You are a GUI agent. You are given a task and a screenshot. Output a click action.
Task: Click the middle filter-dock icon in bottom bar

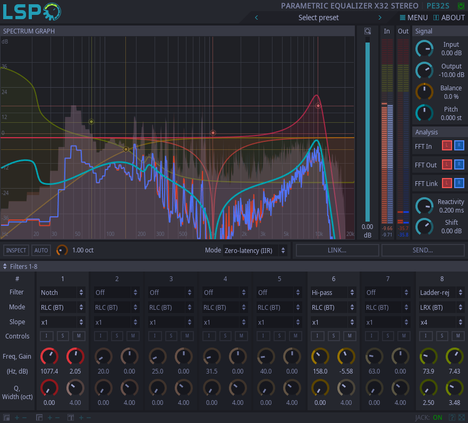[x=39, y=417]
